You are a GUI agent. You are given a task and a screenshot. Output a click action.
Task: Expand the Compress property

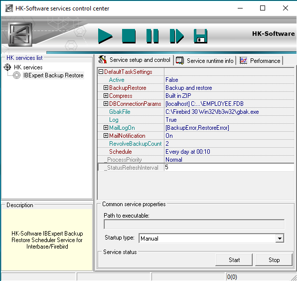click(x=106, y=96)
